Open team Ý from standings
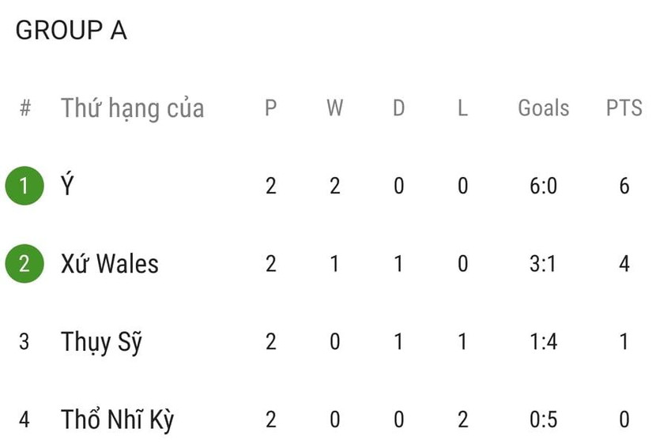The width and height of the screenshot is (656, 444). 68,186
